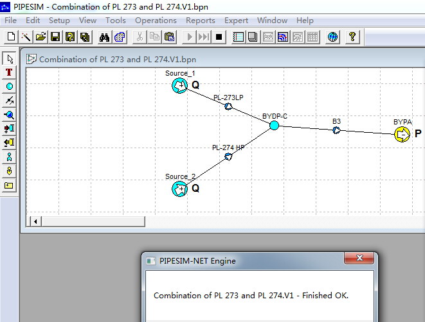The height and width of the screenshot is (322, 425).
Task: Click the grayed plot icon before grid icon
Action: [297, 37]
